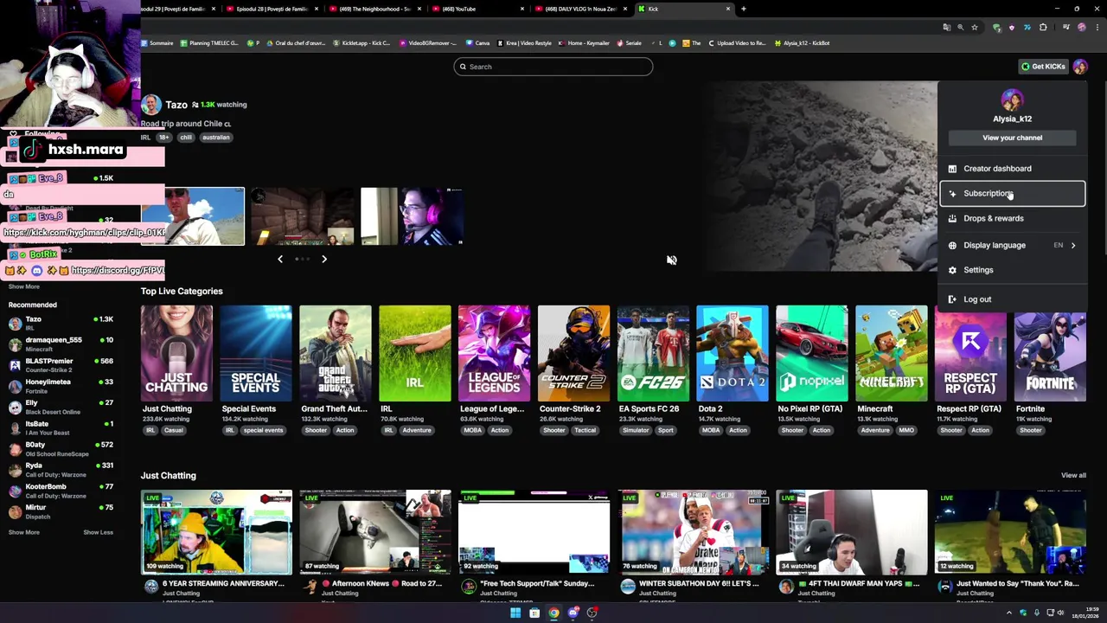This screenshot has height=623, width=1107.
Task: Open the 6 YEAR STREAMING ANNIVERSARY stream thumbnail
Action: coord(216,532)
